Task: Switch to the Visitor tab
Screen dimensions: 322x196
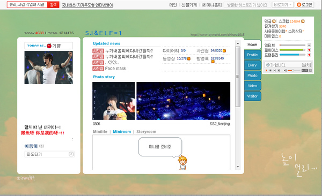Action: [x=253, y=96]
